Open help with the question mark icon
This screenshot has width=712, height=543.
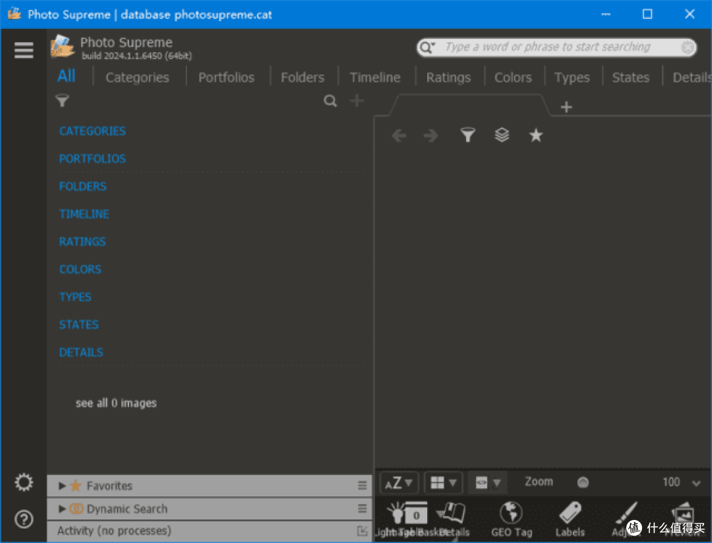pyautogui.click(x=24, y=519)
